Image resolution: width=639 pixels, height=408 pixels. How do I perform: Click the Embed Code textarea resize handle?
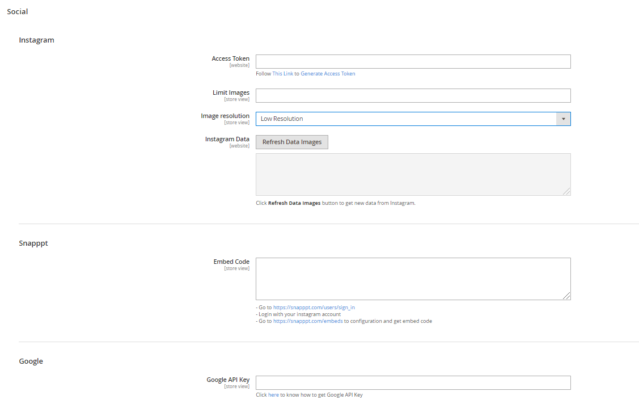point(566,296)
